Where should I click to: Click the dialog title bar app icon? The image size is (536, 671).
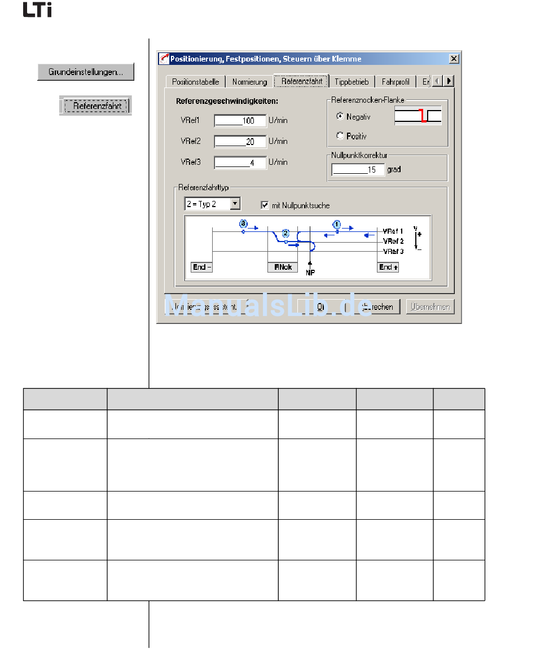[x=164, y=59]
